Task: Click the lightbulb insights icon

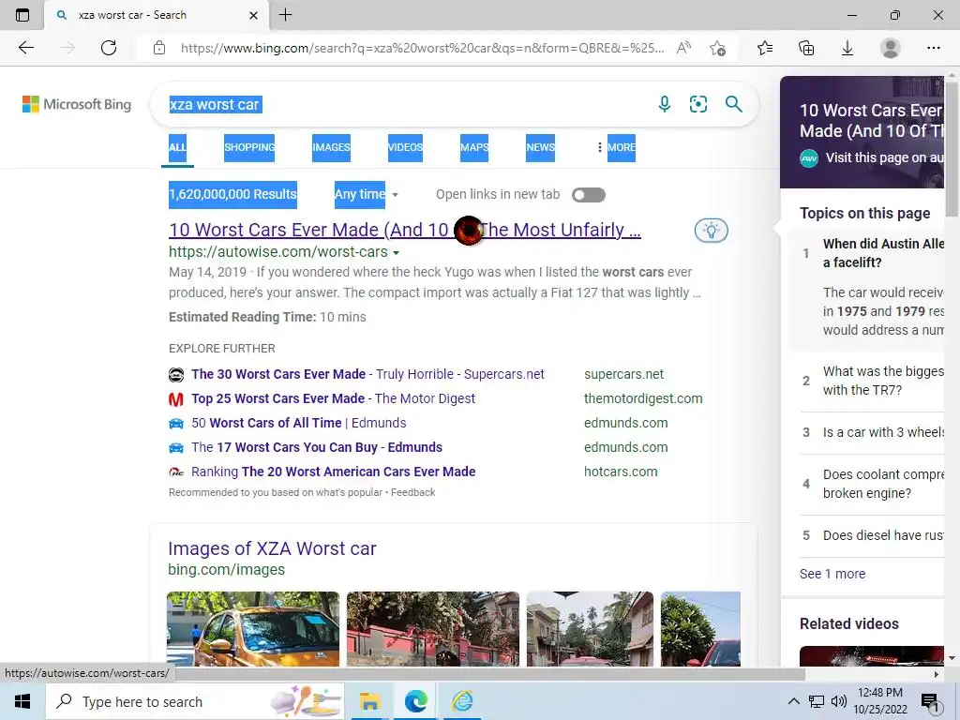Action: 711,231
